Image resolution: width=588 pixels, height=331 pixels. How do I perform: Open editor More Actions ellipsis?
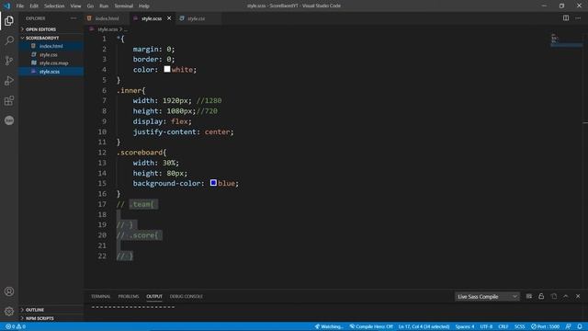point(578,18)
